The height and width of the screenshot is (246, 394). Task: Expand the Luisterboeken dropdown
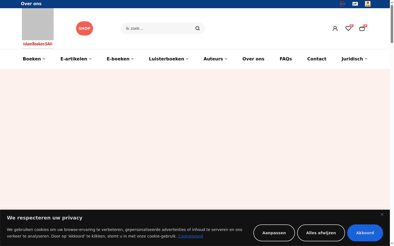(x=169, y=59)
